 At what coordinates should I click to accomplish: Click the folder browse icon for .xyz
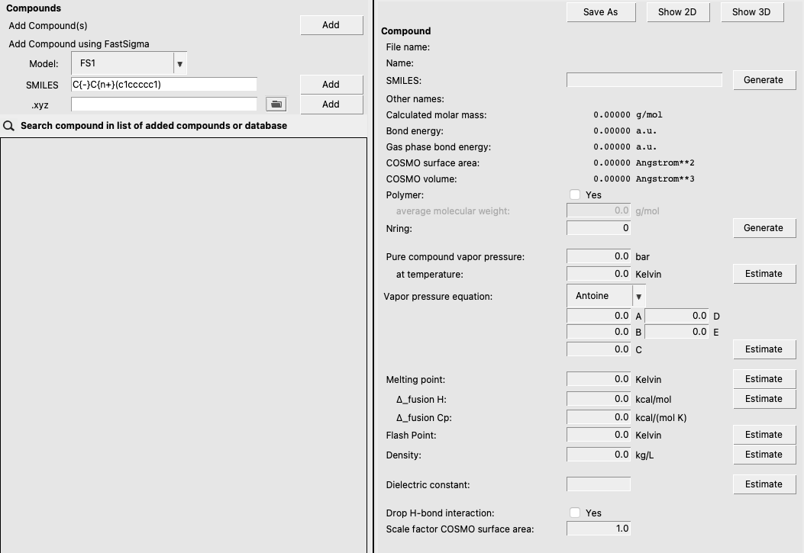pyautogui.click(x=276, y=104)
